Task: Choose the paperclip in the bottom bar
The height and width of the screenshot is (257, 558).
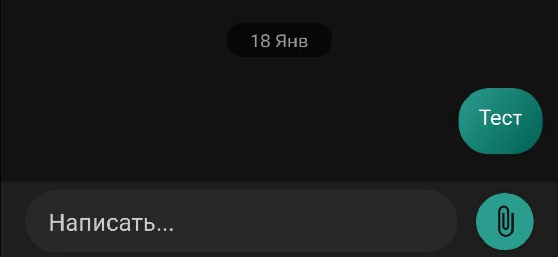Action: pos(505,222)
